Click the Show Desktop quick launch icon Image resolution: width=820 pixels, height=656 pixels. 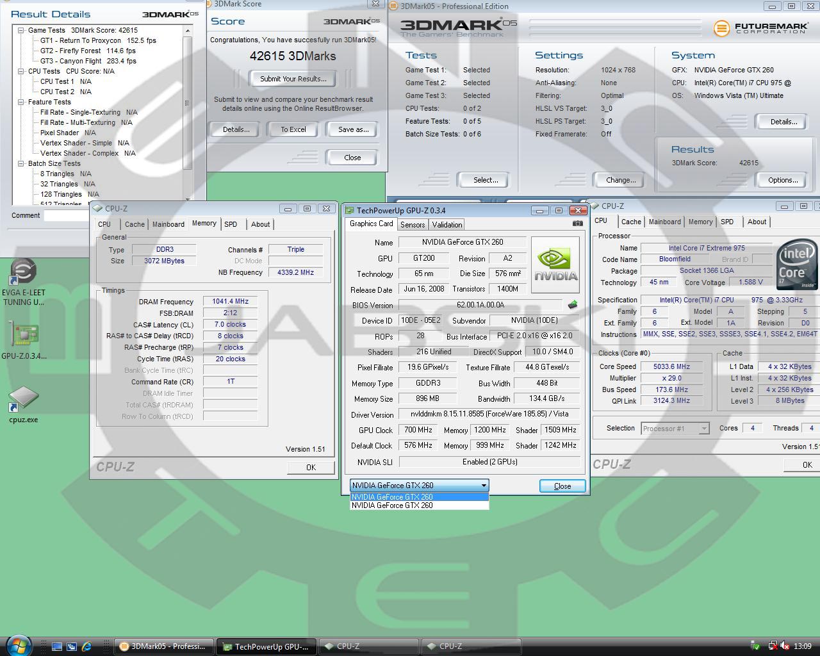point(57,646)
